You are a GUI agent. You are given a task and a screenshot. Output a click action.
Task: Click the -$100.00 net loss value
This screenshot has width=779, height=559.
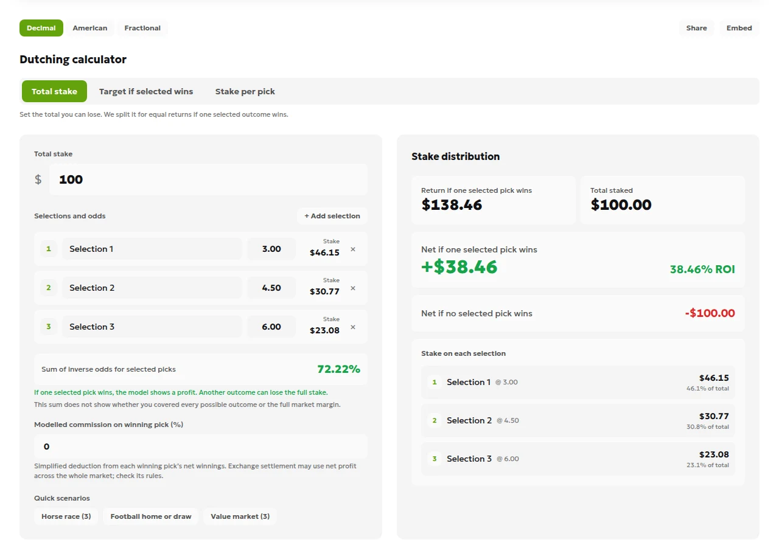(710, 313)
